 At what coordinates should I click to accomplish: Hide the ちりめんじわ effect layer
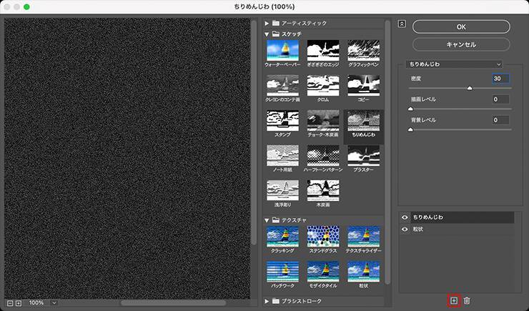point(405,217)
